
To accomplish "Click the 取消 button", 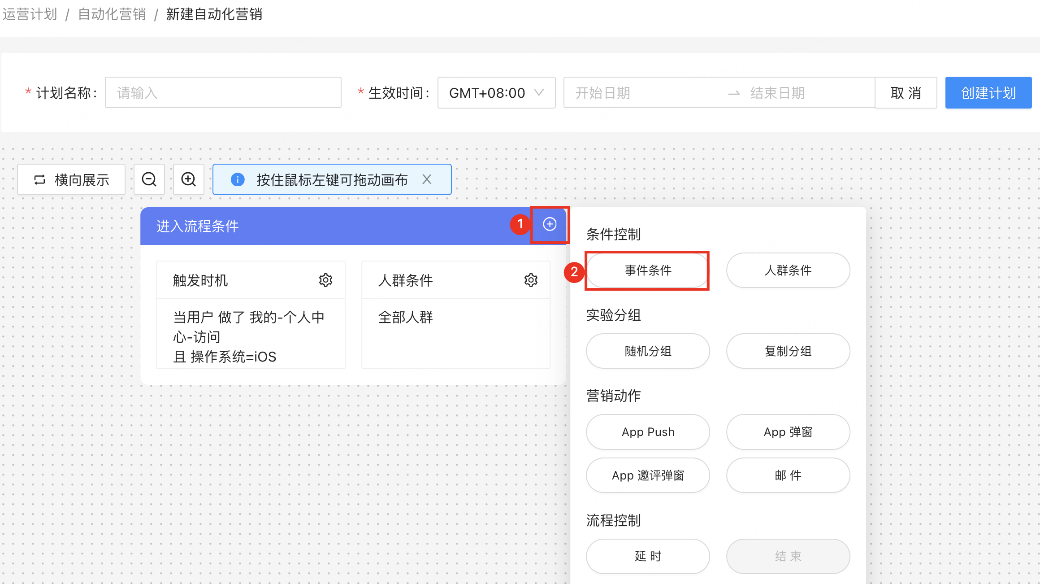I will [906, 92].
